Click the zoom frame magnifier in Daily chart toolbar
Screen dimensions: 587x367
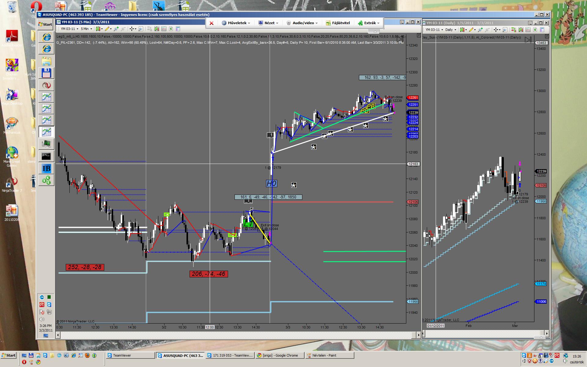tap(505, 30)
